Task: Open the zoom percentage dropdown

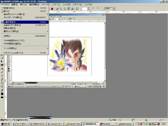Action: click(x=113, y=9)
